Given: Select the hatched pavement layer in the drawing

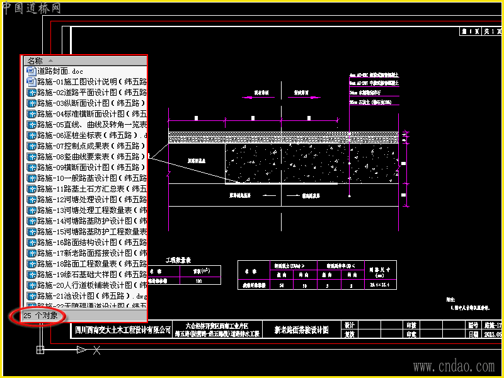Looking at the screenshot, I should click(283, 137).
